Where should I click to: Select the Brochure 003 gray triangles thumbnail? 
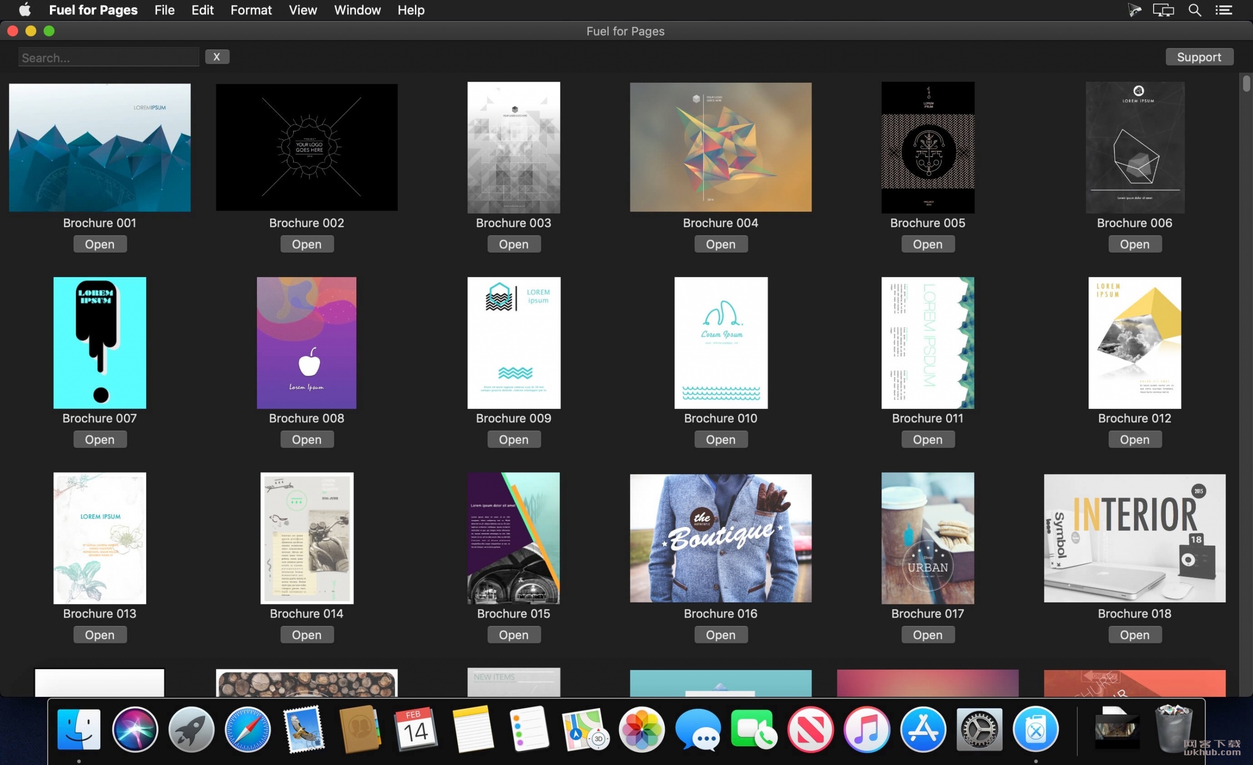tap(513, 147)
